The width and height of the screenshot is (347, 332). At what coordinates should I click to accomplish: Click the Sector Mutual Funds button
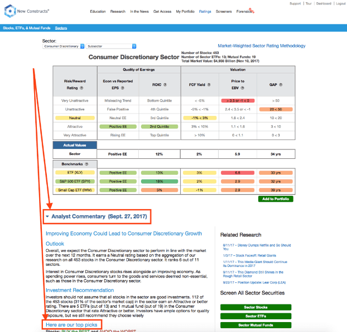click(256, 325)
